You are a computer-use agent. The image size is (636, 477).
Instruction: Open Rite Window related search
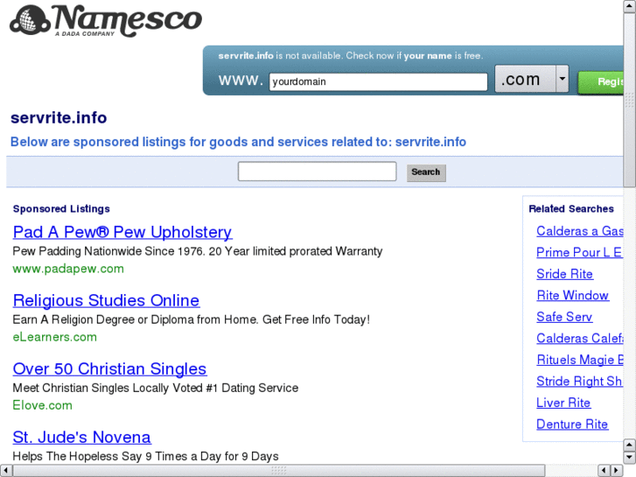[x=572, y=296]
